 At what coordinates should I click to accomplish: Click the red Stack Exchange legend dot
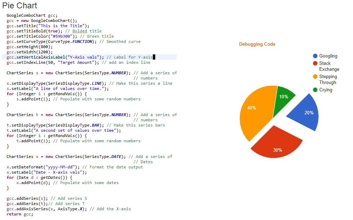315,63
